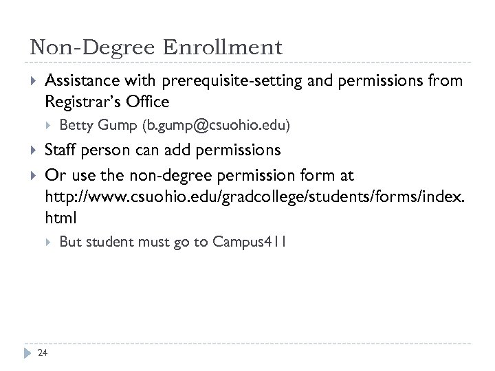This screenshot has width=495, height=371.
Task: Click the sub-bullet arrow before "Betty Gump"
Action: coord(48,125)
